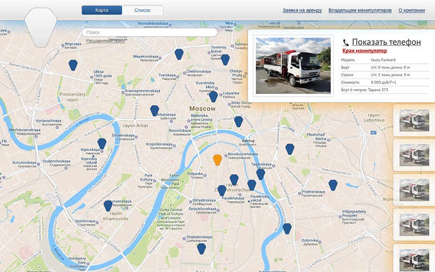Open fourth truck thumbnail in side list
This screenshot has height=272, width=435.
point(414,225)
